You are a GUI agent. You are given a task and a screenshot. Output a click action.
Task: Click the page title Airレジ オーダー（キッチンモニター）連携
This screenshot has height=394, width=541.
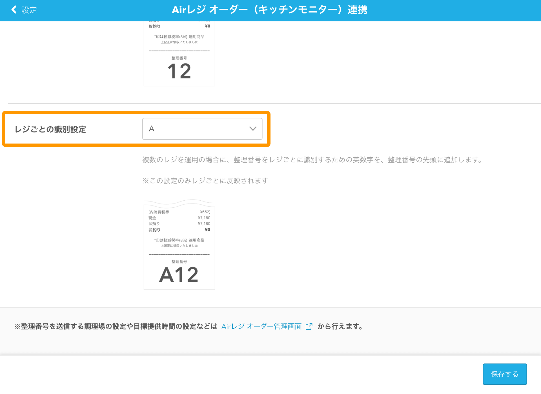point(270,10)
